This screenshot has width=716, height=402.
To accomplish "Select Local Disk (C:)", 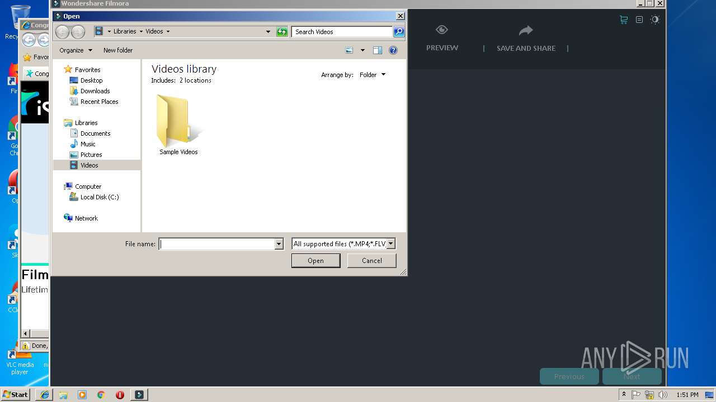I will point(100,197).
